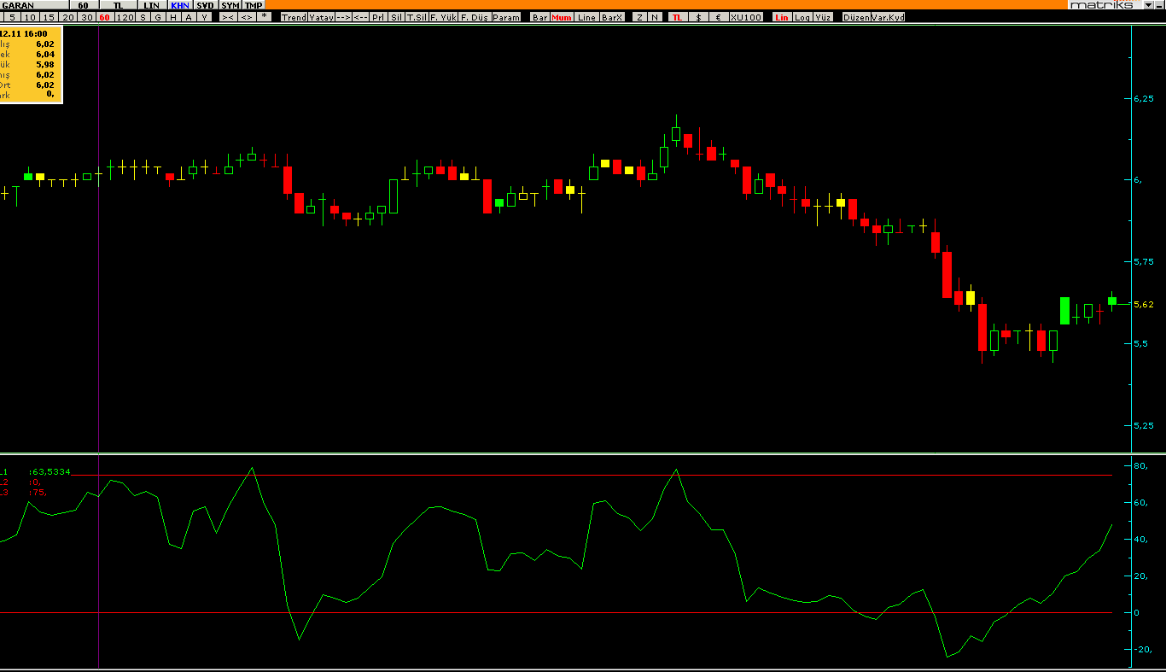This screenshot has height=672, width=1166.
Task: Click the 63,5334 indicator value
Action: (x=51, y=471)
